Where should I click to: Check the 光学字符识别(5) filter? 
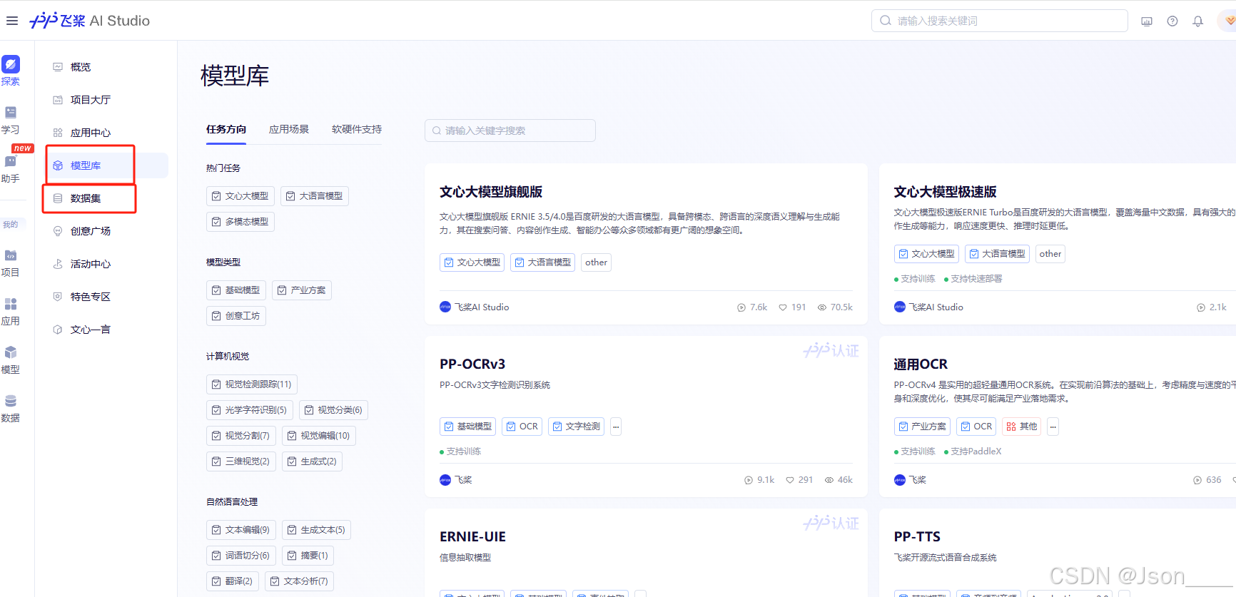(250, 410)
